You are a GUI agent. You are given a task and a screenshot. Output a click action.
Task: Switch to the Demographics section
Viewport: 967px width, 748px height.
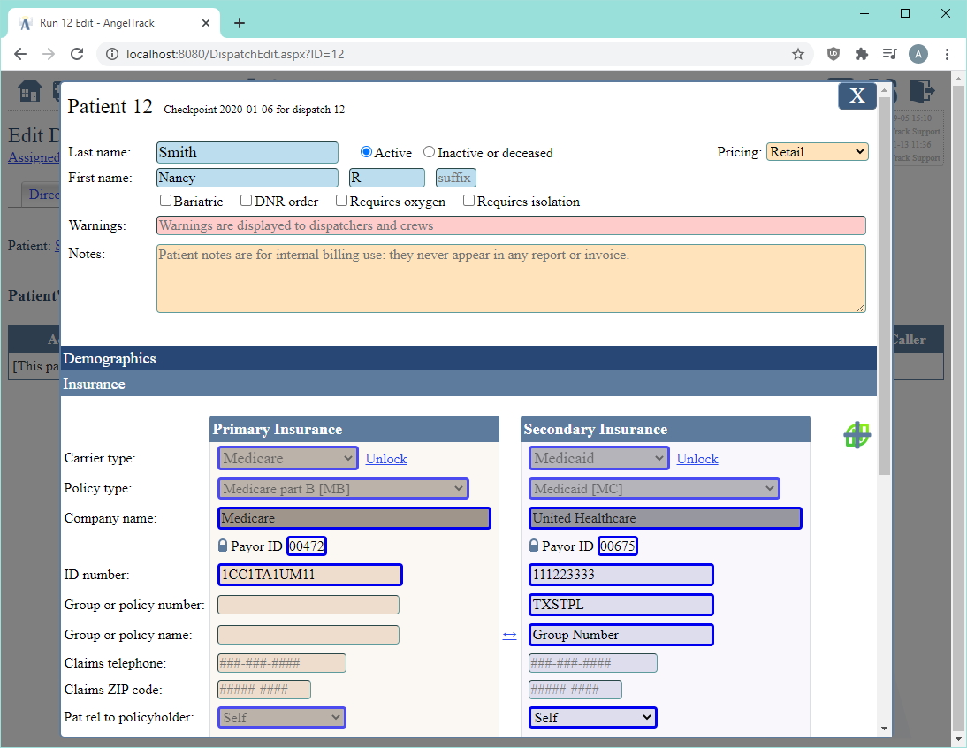coord(110,358)
